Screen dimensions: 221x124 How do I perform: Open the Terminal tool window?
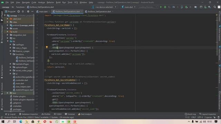coord(70,114)
